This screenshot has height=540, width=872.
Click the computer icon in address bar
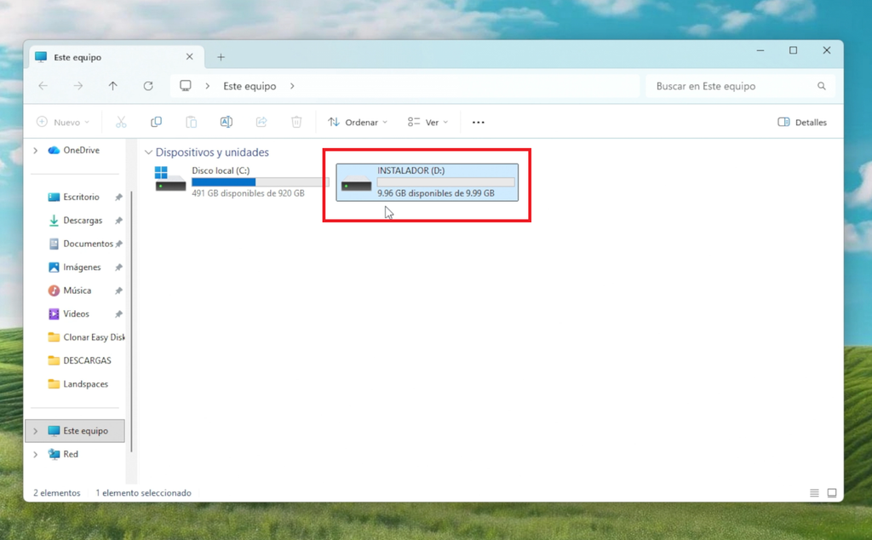point(185,86)
